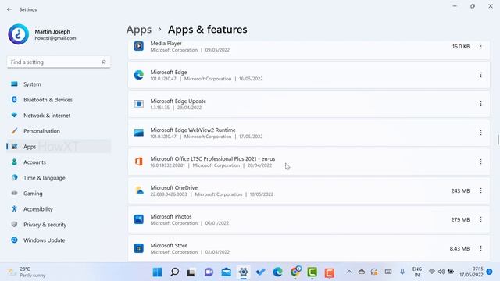Show hidden icons in the system tray
This screenshot has width=500, height=281.
coord(349,272)
